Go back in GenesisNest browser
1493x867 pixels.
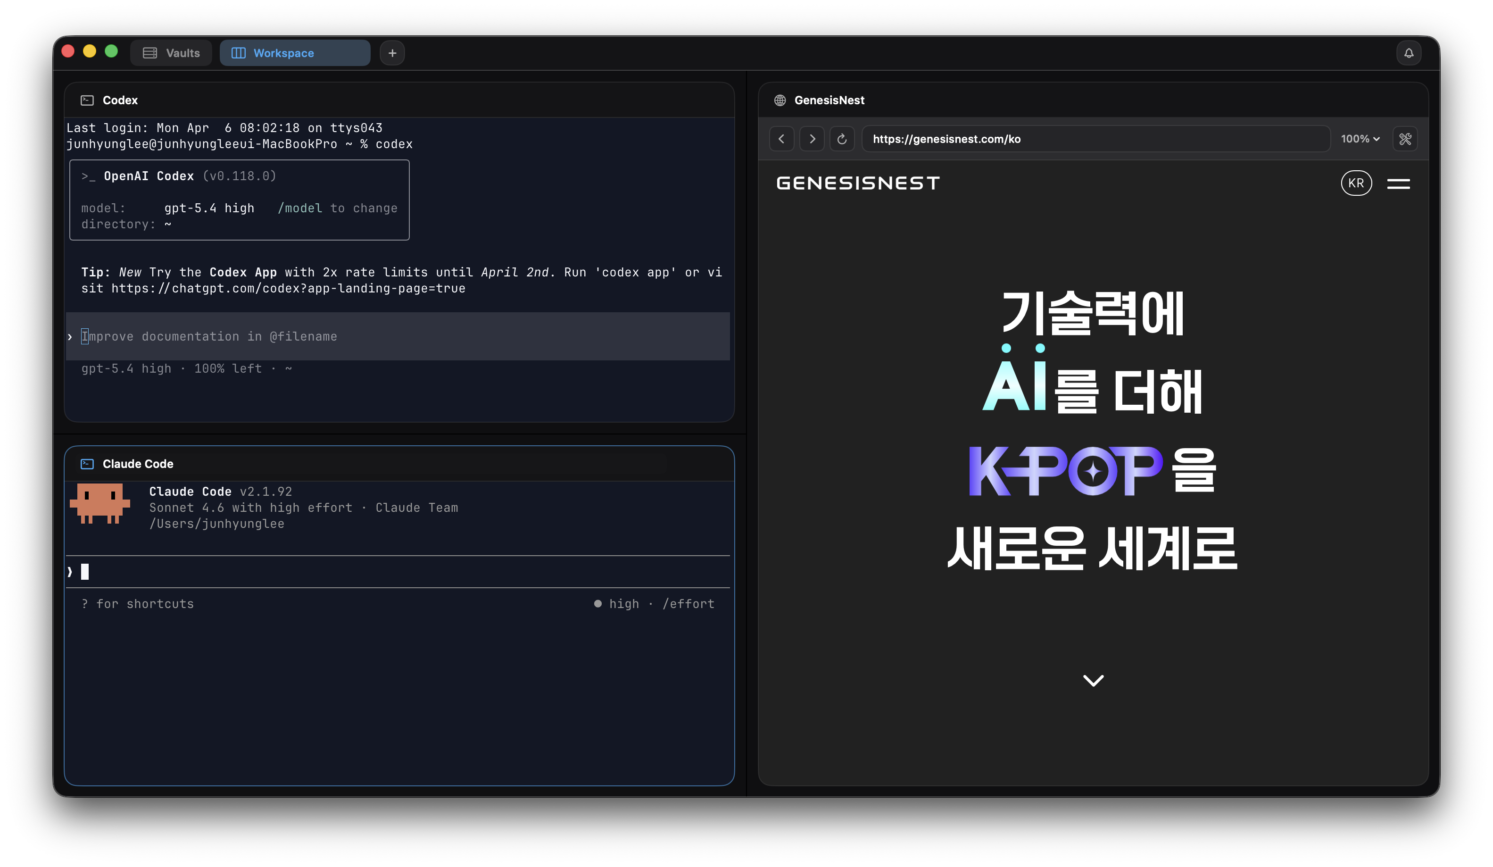click(781, 139)
